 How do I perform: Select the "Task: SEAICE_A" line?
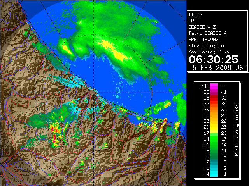click(x=207, y=33)
